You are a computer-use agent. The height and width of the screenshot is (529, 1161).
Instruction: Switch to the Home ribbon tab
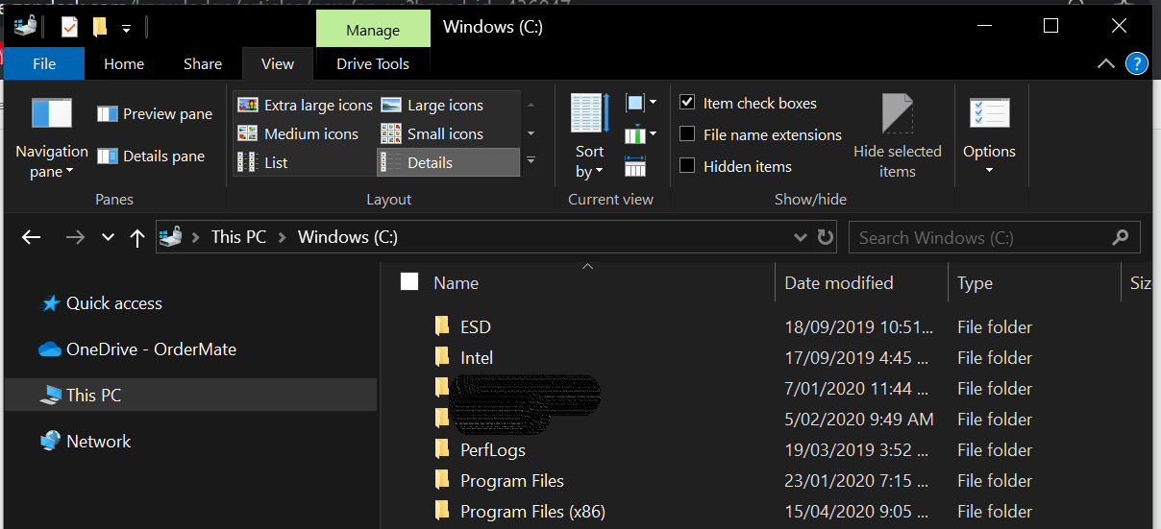pyautogui.click(x=124, y=64)
